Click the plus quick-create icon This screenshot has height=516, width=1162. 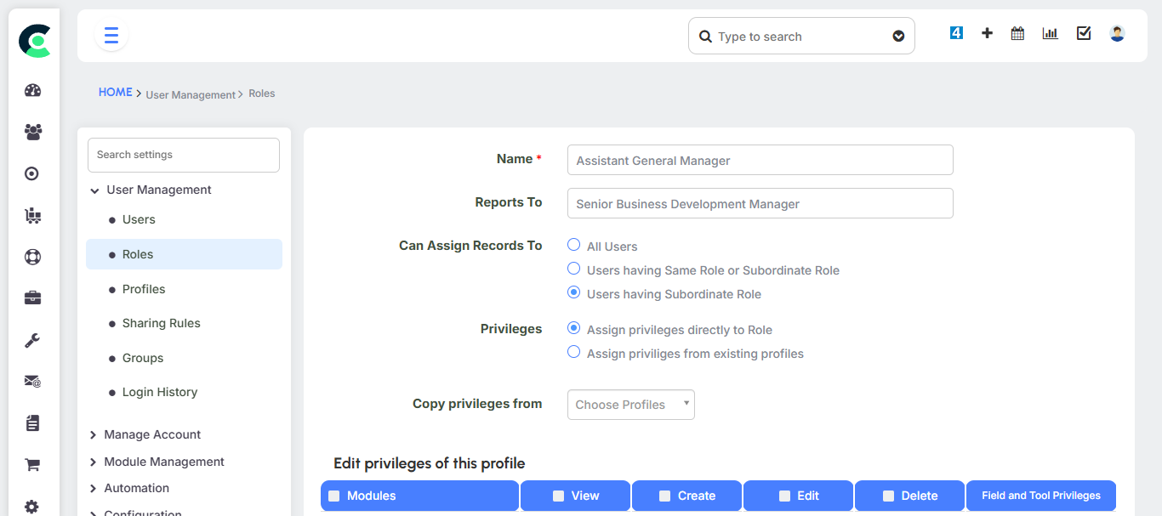(987, 33)
